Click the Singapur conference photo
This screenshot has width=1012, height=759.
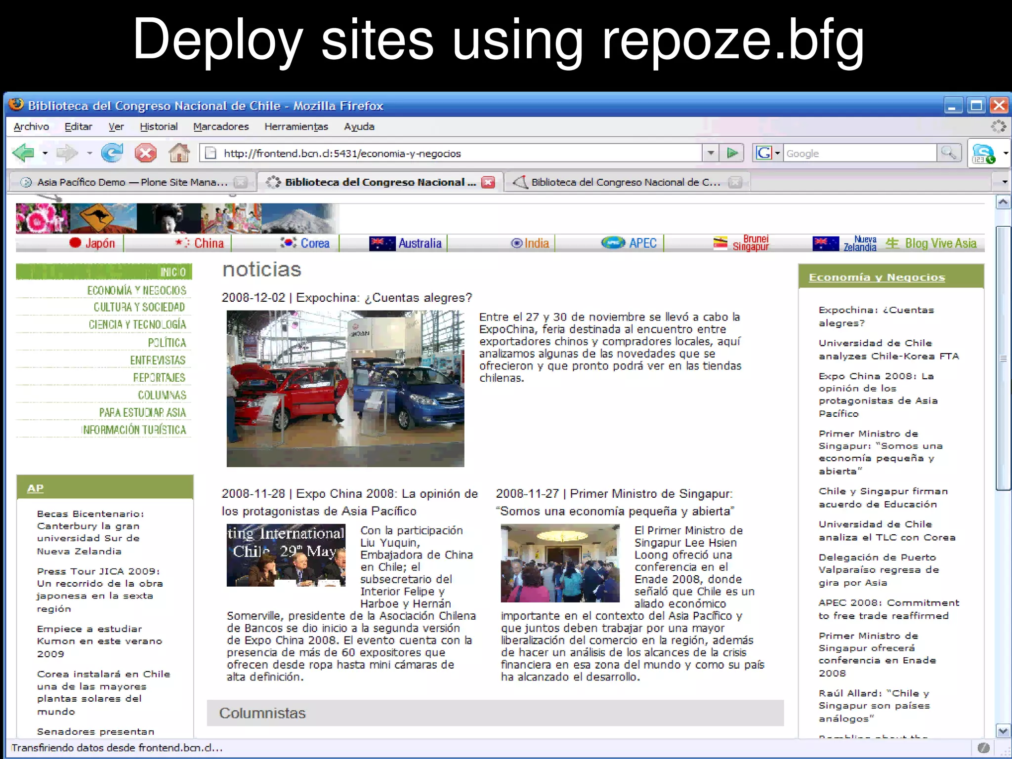(x=560, y=563)
